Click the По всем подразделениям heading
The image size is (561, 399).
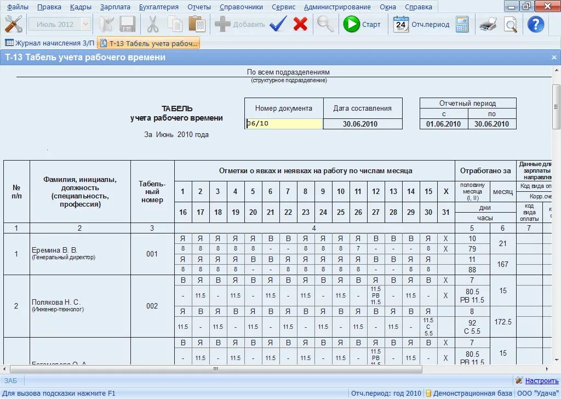click(288, 72)
